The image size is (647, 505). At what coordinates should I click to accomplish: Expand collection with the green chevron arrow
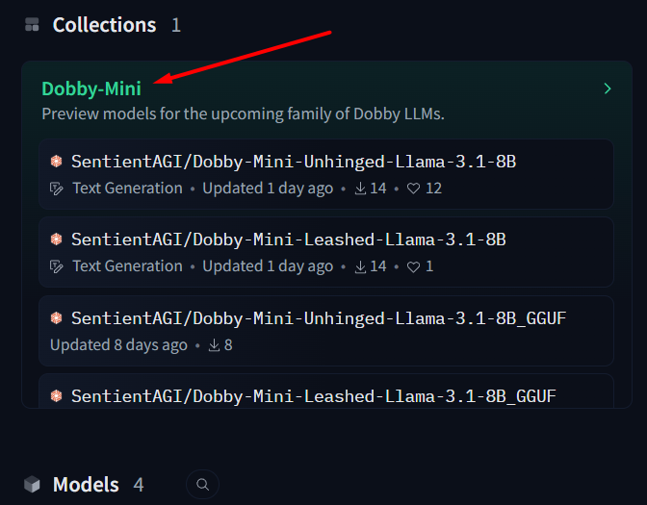tap(608, 88)
